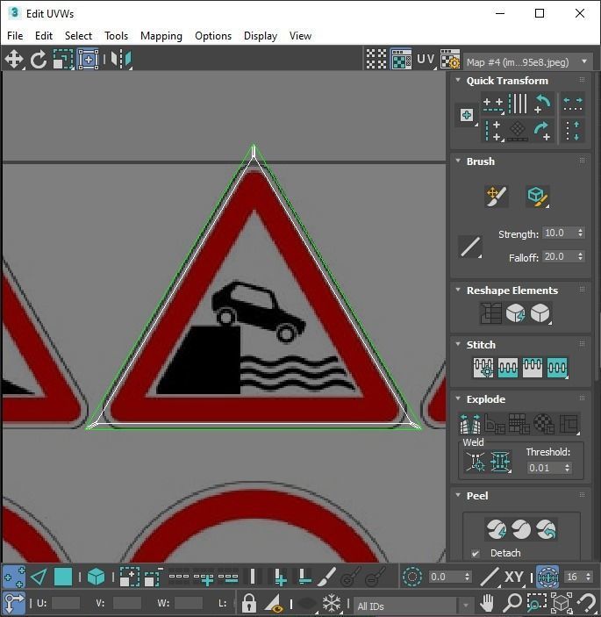Viewport: 601px width, 617px height.
Task: Click the Paint Select brush icon
Action: point(326,577)
